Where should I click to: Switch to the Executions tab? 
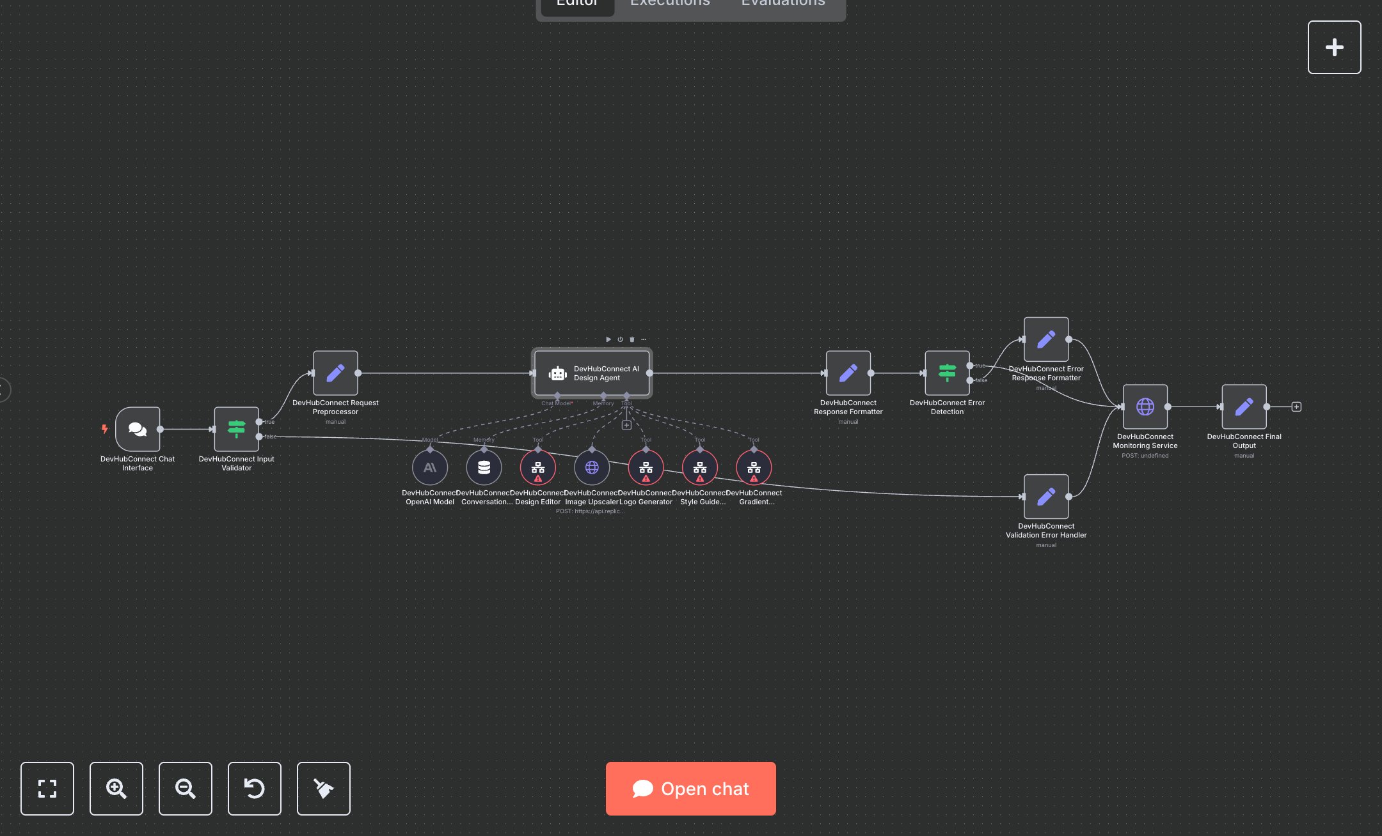(670, 4)
